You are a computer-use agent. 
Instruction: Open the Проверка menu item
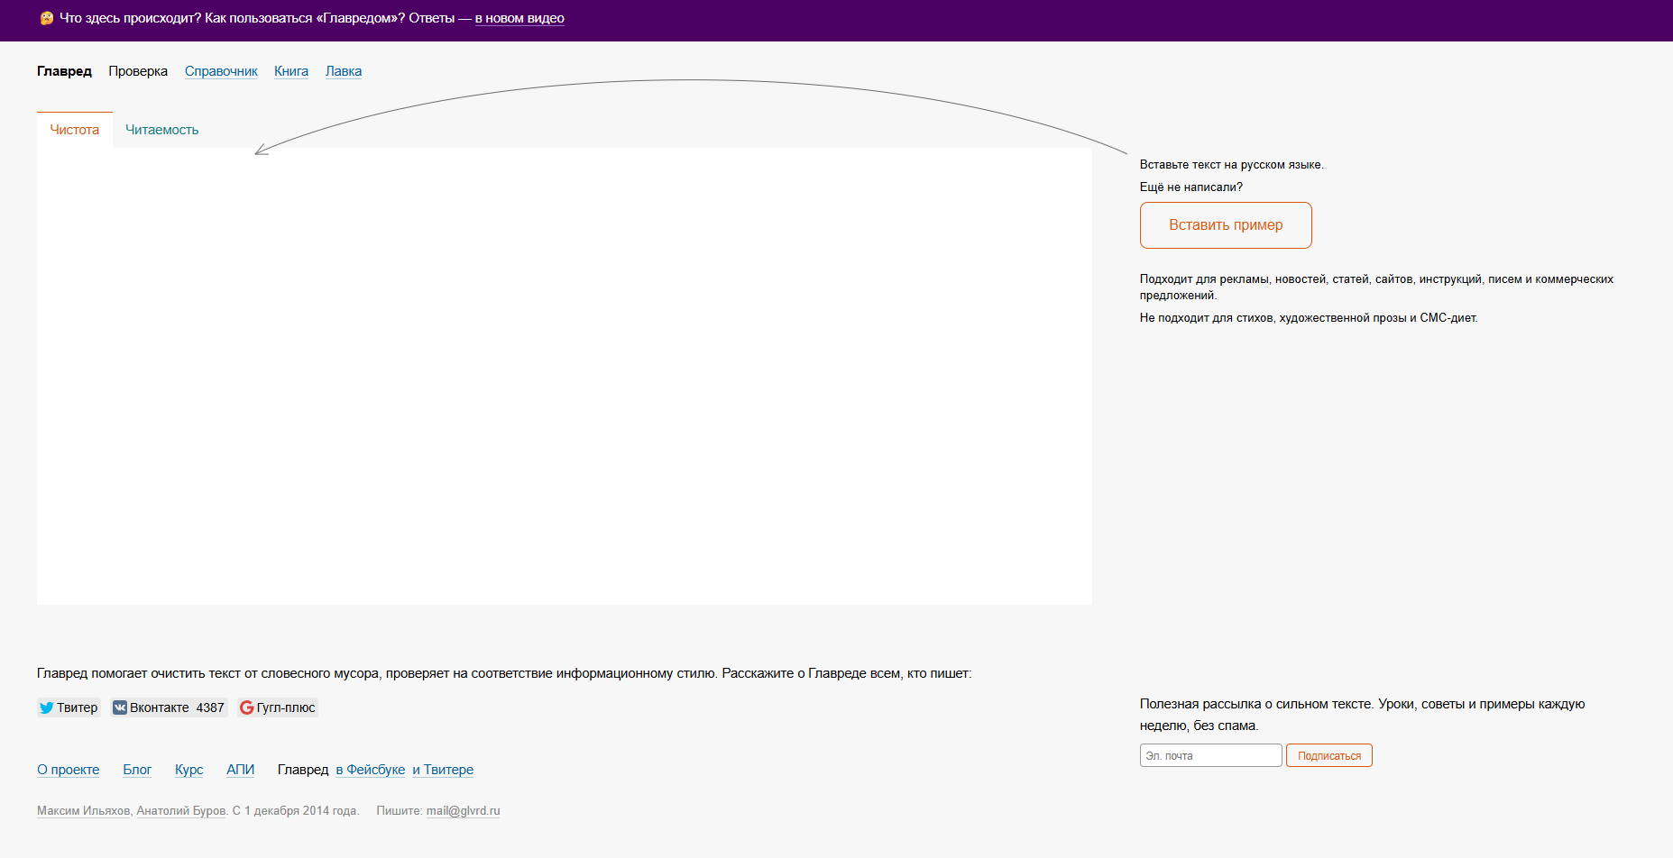[138, 71]
